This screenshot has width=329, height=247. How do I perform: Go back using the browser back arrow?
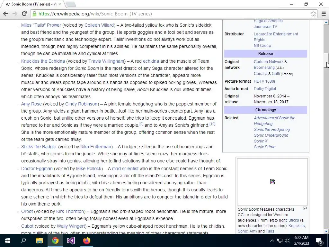click(6, 14)
